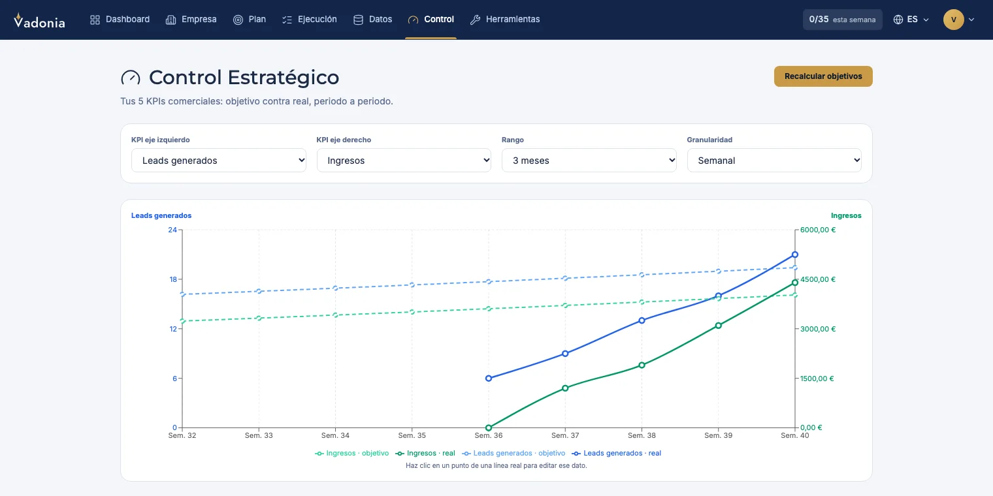Click the globe language icon

pyautogui.click(x=898, y=20)
